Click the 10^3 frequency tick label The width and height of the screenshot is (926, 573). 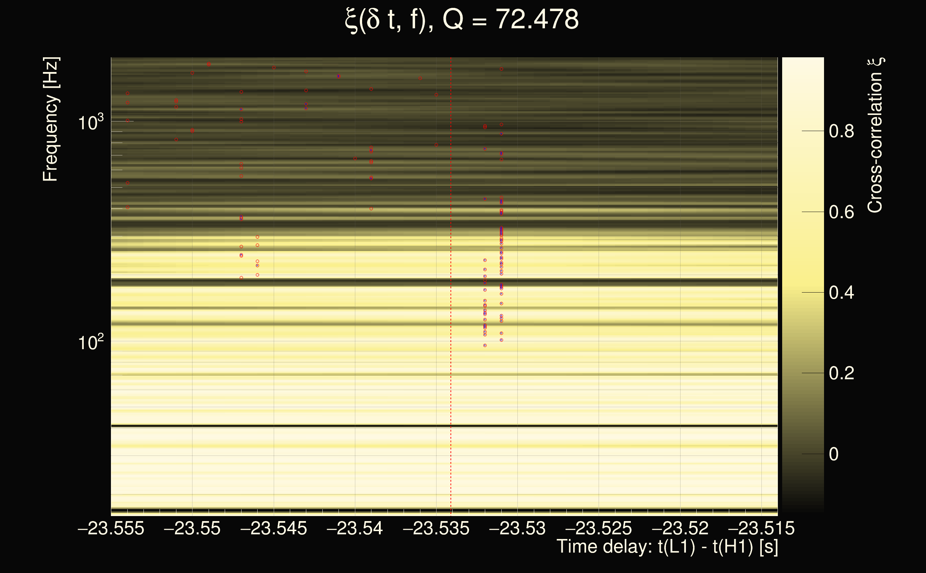point(91,122)
